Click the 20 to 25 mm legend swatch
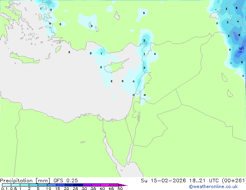The height and width of the screenshot is (190, 246). [x=69, y=185]
